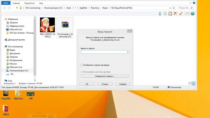Viewport: 210px width, 118px height.
Task: Select Видео under Этот компьютер
Action: click(12, 50)
